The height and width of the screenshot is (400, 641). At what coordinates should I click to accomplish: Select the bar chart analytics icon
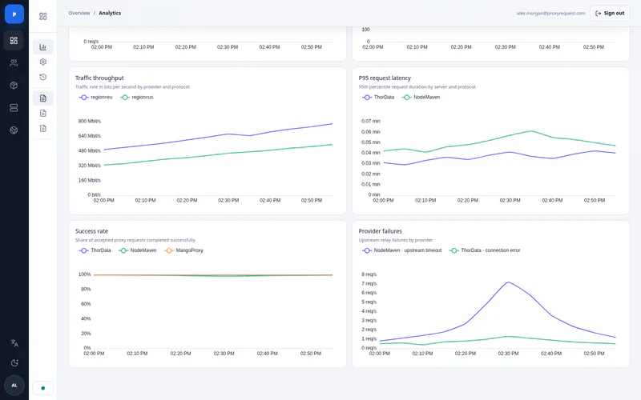[x=43, y=47]
